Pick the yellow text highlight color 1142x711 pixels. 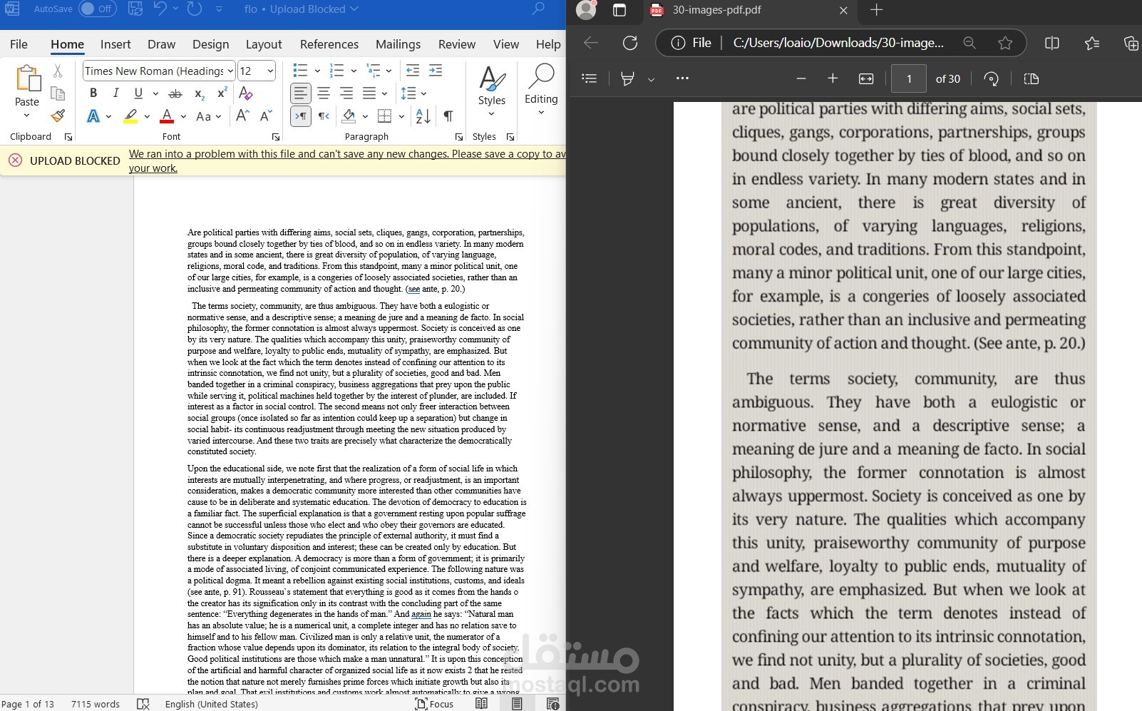(130, 116)
